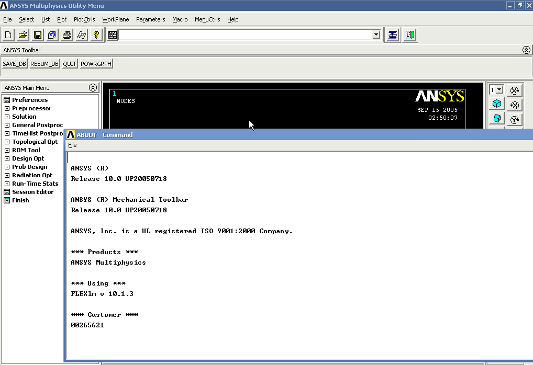Click into the ANSYS command input field
Screen dimensions: 533x365
pyautogui.click(x=246, y=35)
